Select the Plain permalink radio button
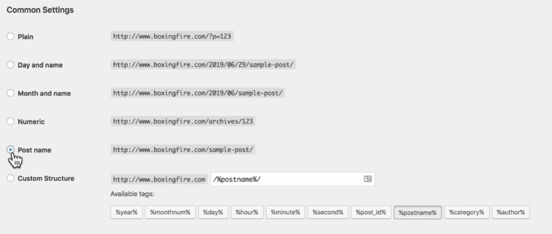The image size is (552, 234). point(11,37)
